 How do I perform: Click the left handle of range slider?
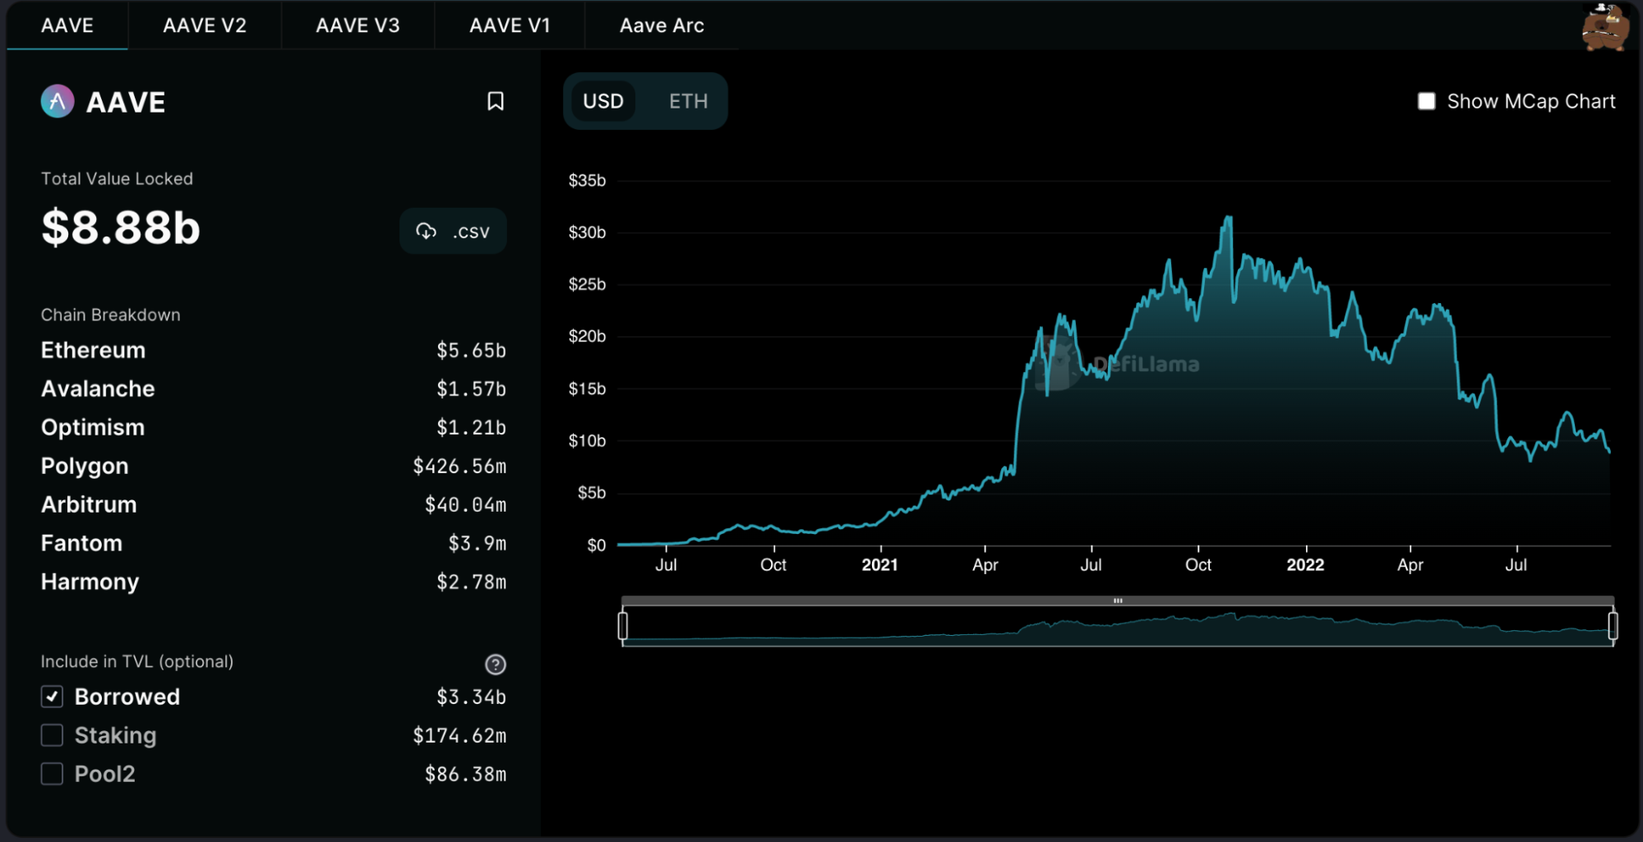point(623,626)
